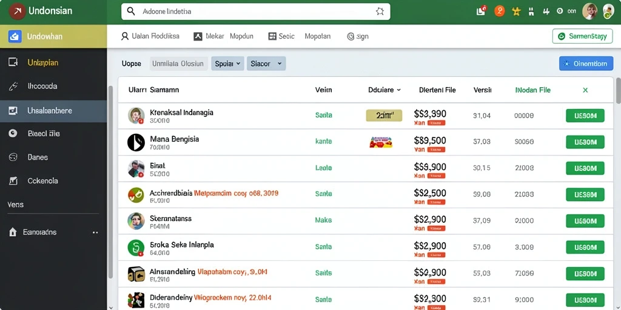Open the orange notification badge icon
621x310 pixels.
point(500,12)
